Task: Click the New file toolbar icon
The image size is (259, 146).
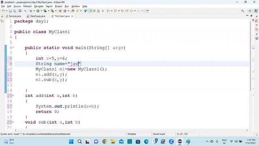Action: click(3, 11)
